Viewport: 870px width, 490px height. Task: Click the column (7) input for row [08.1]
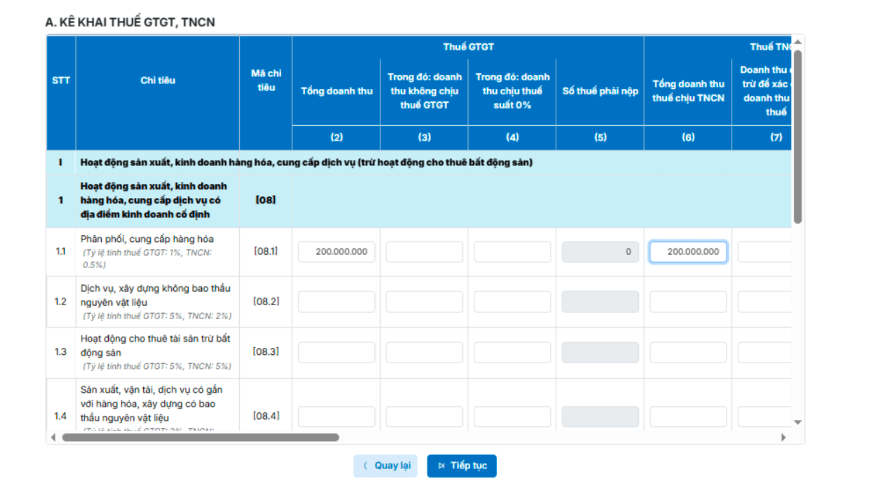(765, 252)
